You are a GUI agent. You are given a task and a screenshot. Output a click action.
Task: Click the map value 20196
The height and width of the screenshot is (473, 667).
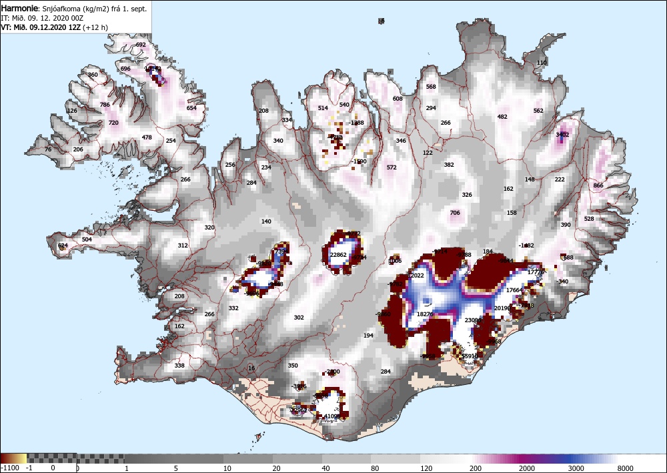[x=502, y=308]
